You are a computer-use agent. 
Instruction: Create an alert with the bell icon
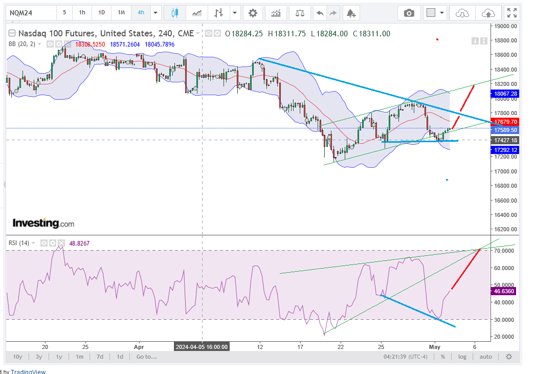coord(350,12)
